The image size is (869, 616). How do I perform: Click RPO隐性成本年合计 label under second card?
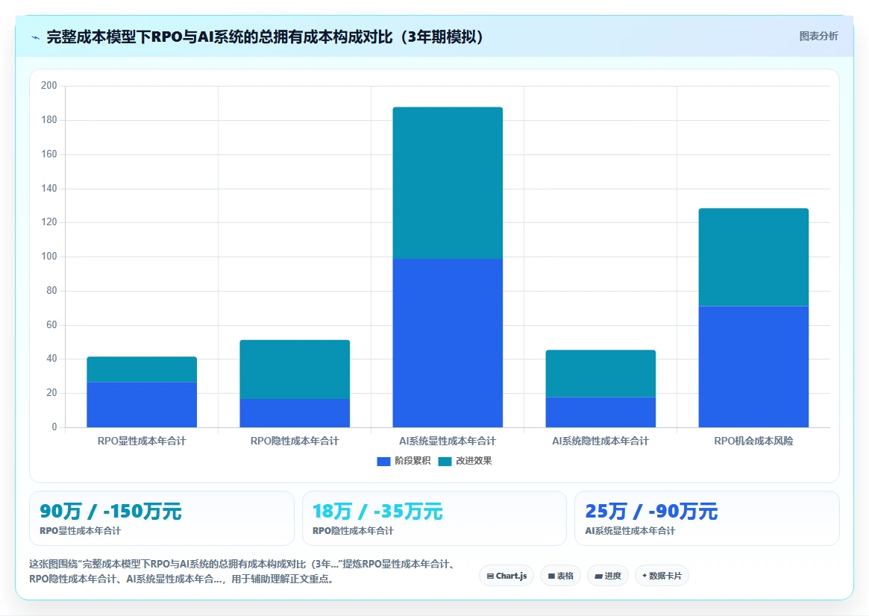353,531
